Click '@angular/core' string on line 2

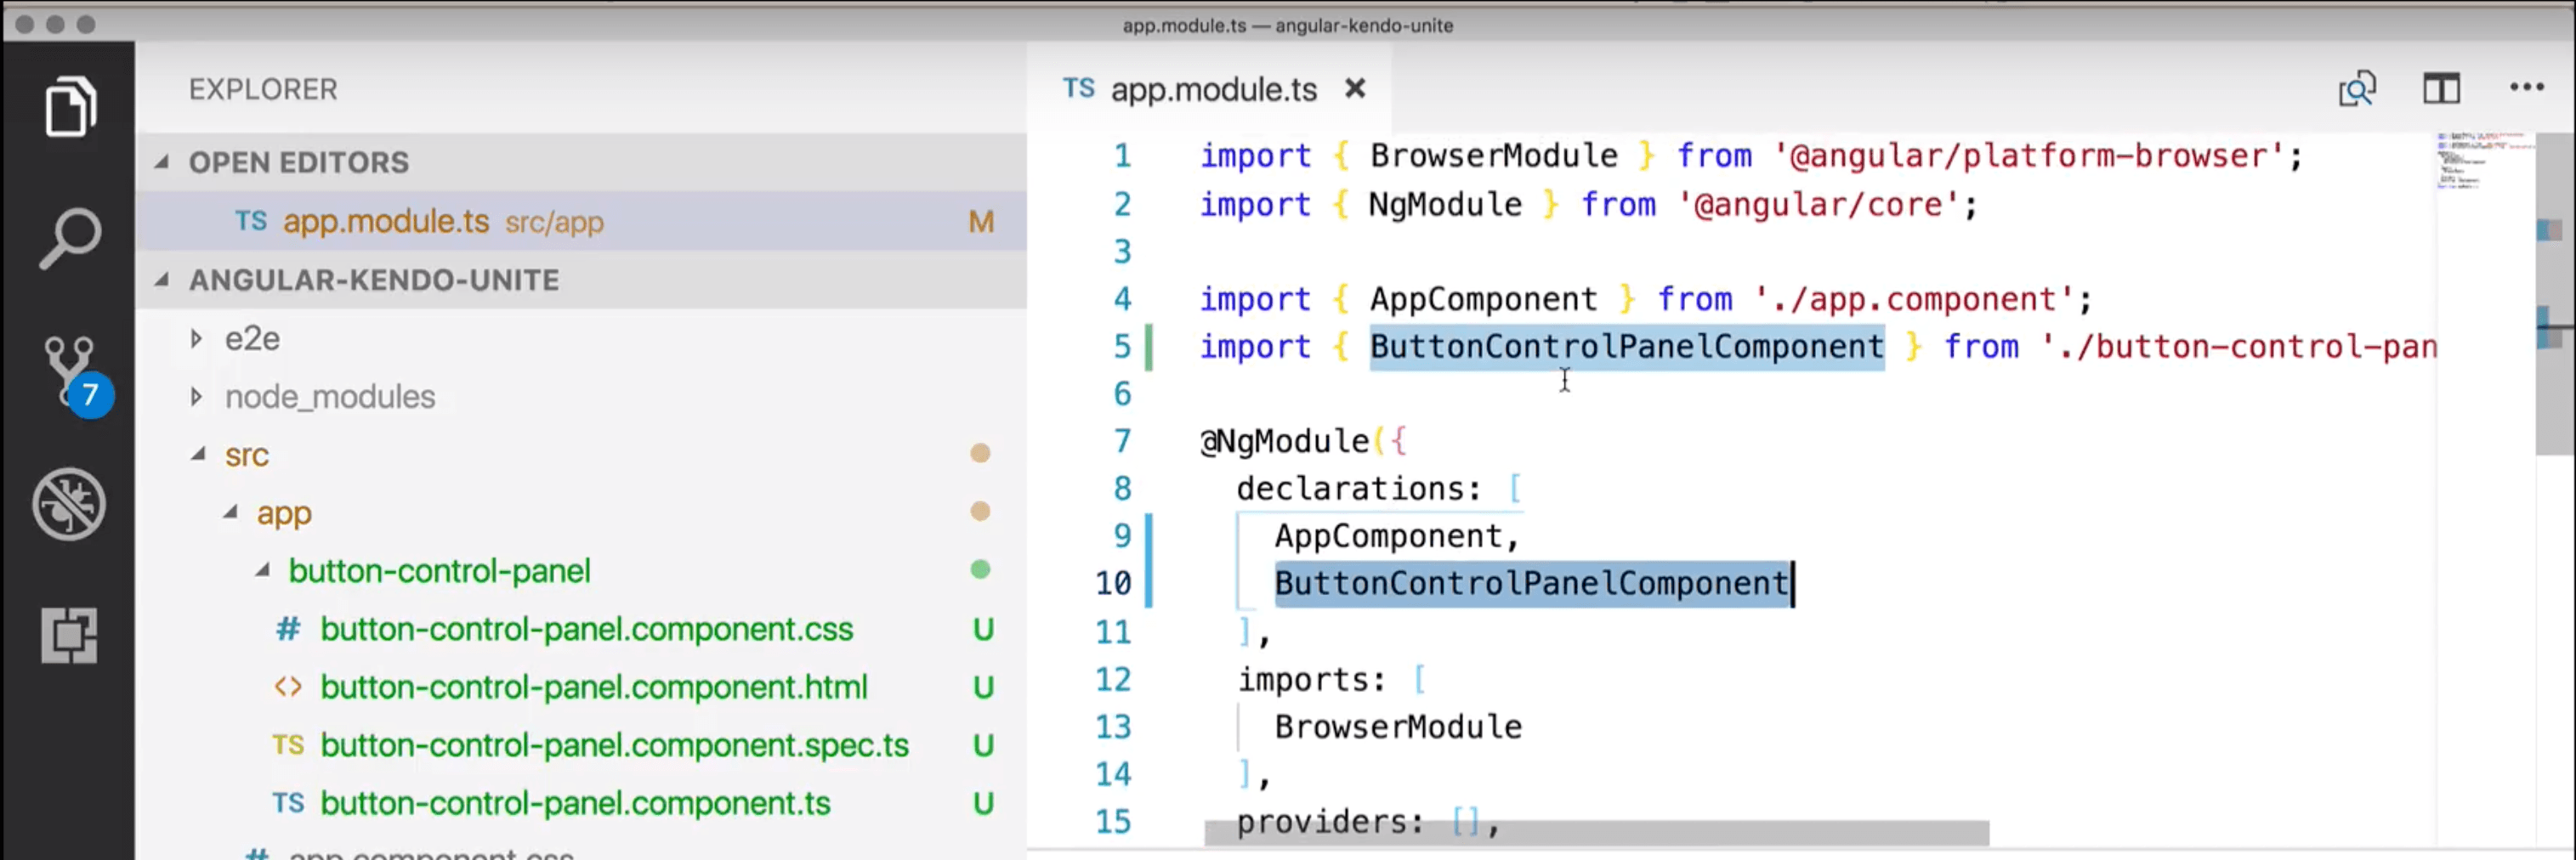[x=1818, y=205]
